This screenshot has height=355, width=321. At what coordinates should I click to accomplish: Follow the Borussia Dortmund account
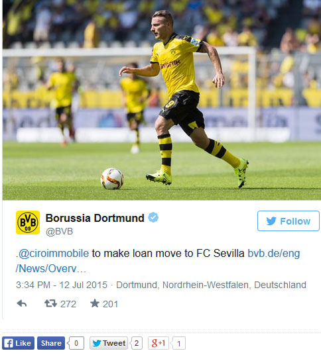click(x=289, y=221)
